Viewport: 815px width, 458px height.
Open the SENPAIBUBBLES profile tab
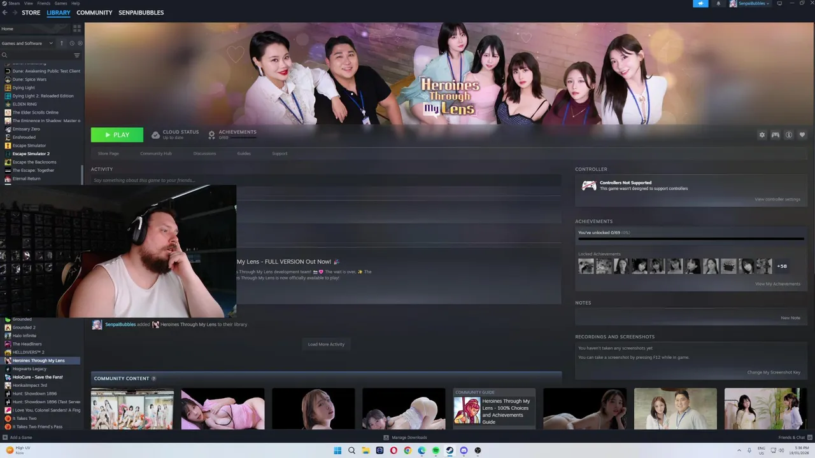(141, 13)
